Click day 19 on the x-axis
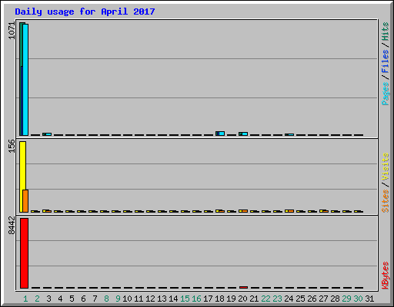This screenshot has width=394, height=307. pyautogui.click(x=231, y=299)
